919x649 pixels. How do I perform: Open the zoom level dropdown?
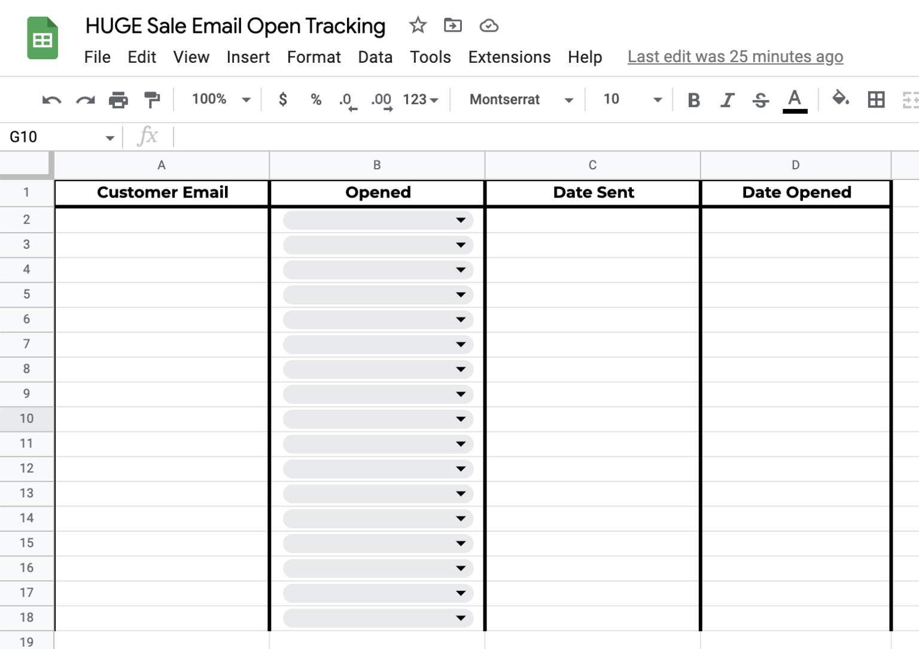[218, 100]
